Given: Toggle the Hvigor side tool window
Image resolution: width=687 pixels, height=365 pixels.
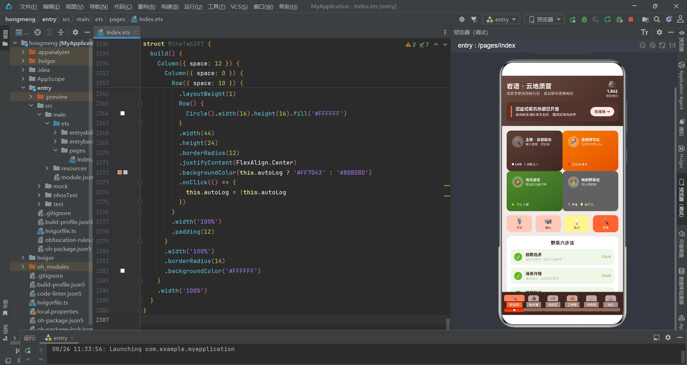Looking at the screenshot, I should click(x=682, y=157).
